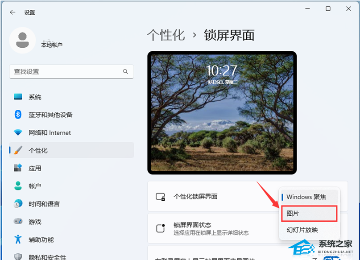Open 时间和语言 settings

click(71, 204)
